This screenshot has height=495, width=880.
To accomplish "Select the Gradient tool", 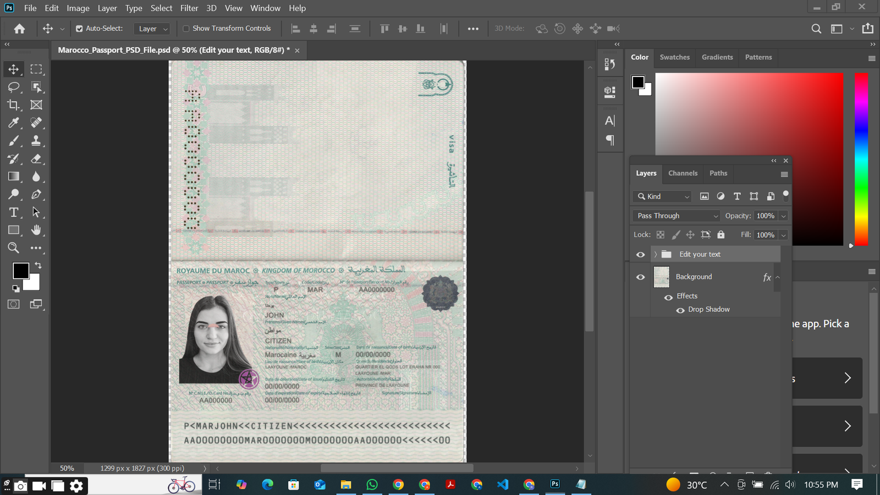I will 14,177.
